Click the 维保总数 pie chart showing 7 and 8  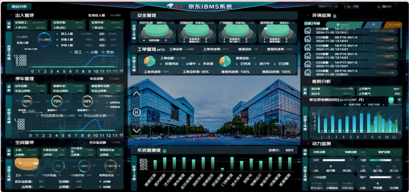pos(225,61)
